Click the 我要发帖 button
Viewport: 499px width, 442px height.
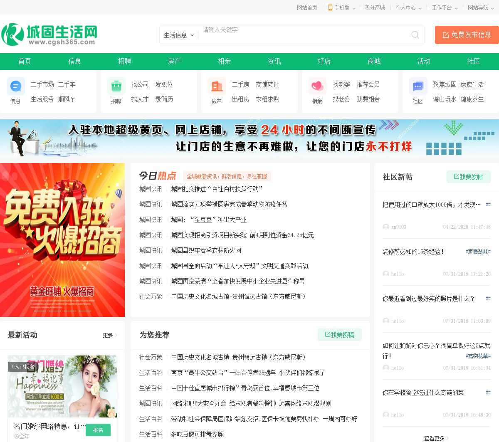pyautogui.click(x=469, y=177)
